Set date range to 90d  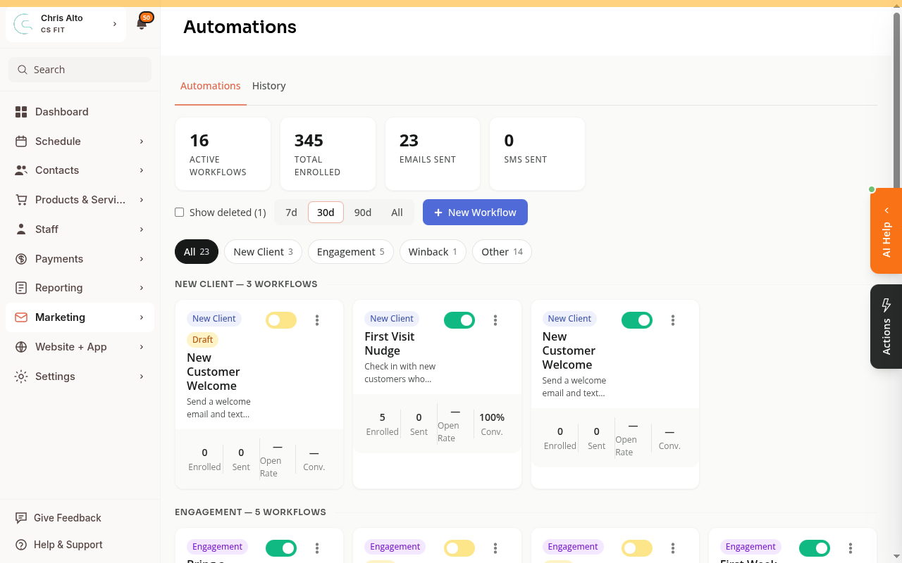point(363,213)
